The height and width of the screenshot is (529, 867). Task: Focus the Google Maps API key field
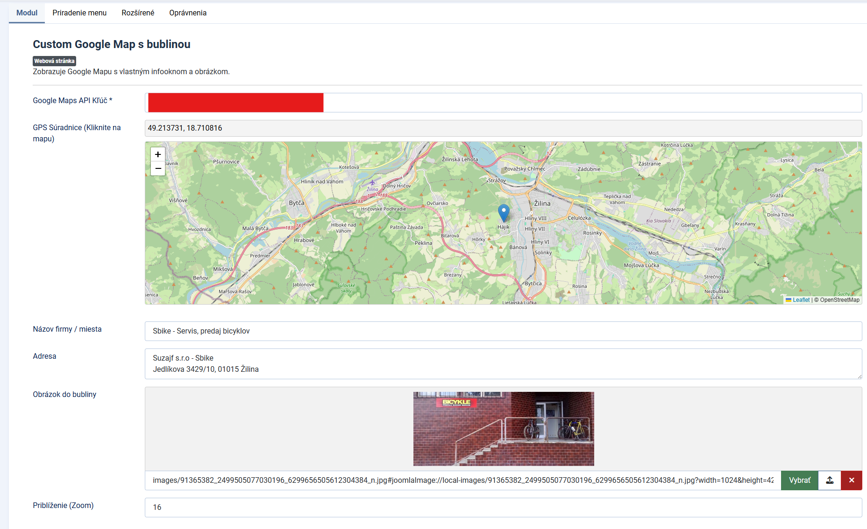pos(503,103)
